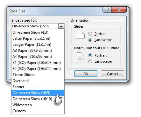Select Portrait orientation for Slides
The image size is (141, 117).
pyautogui.click(x=90, y=34)
